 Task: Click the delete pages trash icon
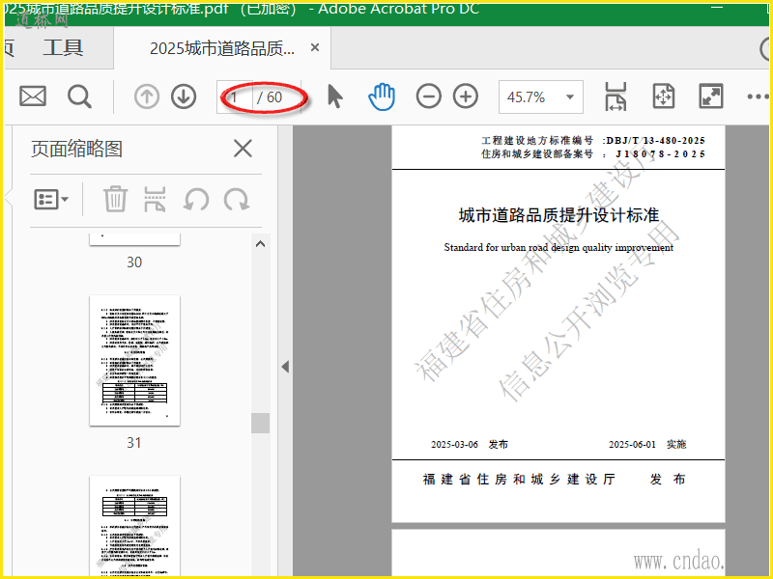(x=115, y=199)
